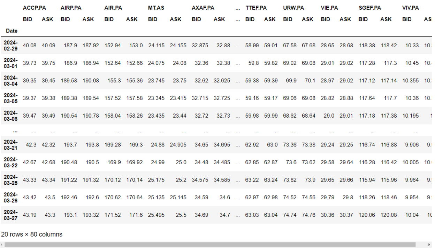The width and height of the screenshot is (435, 248).
Task: Click the right scroll arrow of horizontal scrollbar
Action: (429, 245)
